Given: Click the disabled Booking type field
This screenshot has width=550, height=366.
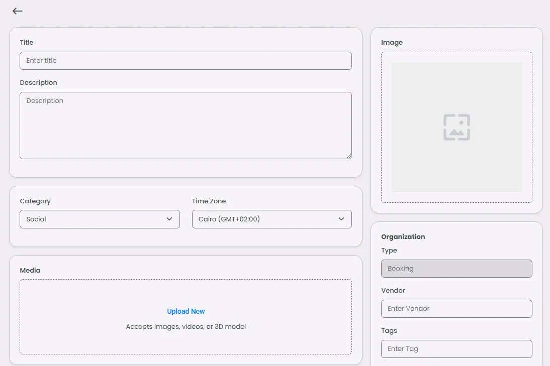Looking at the screenshot, I should click(456, 269).
